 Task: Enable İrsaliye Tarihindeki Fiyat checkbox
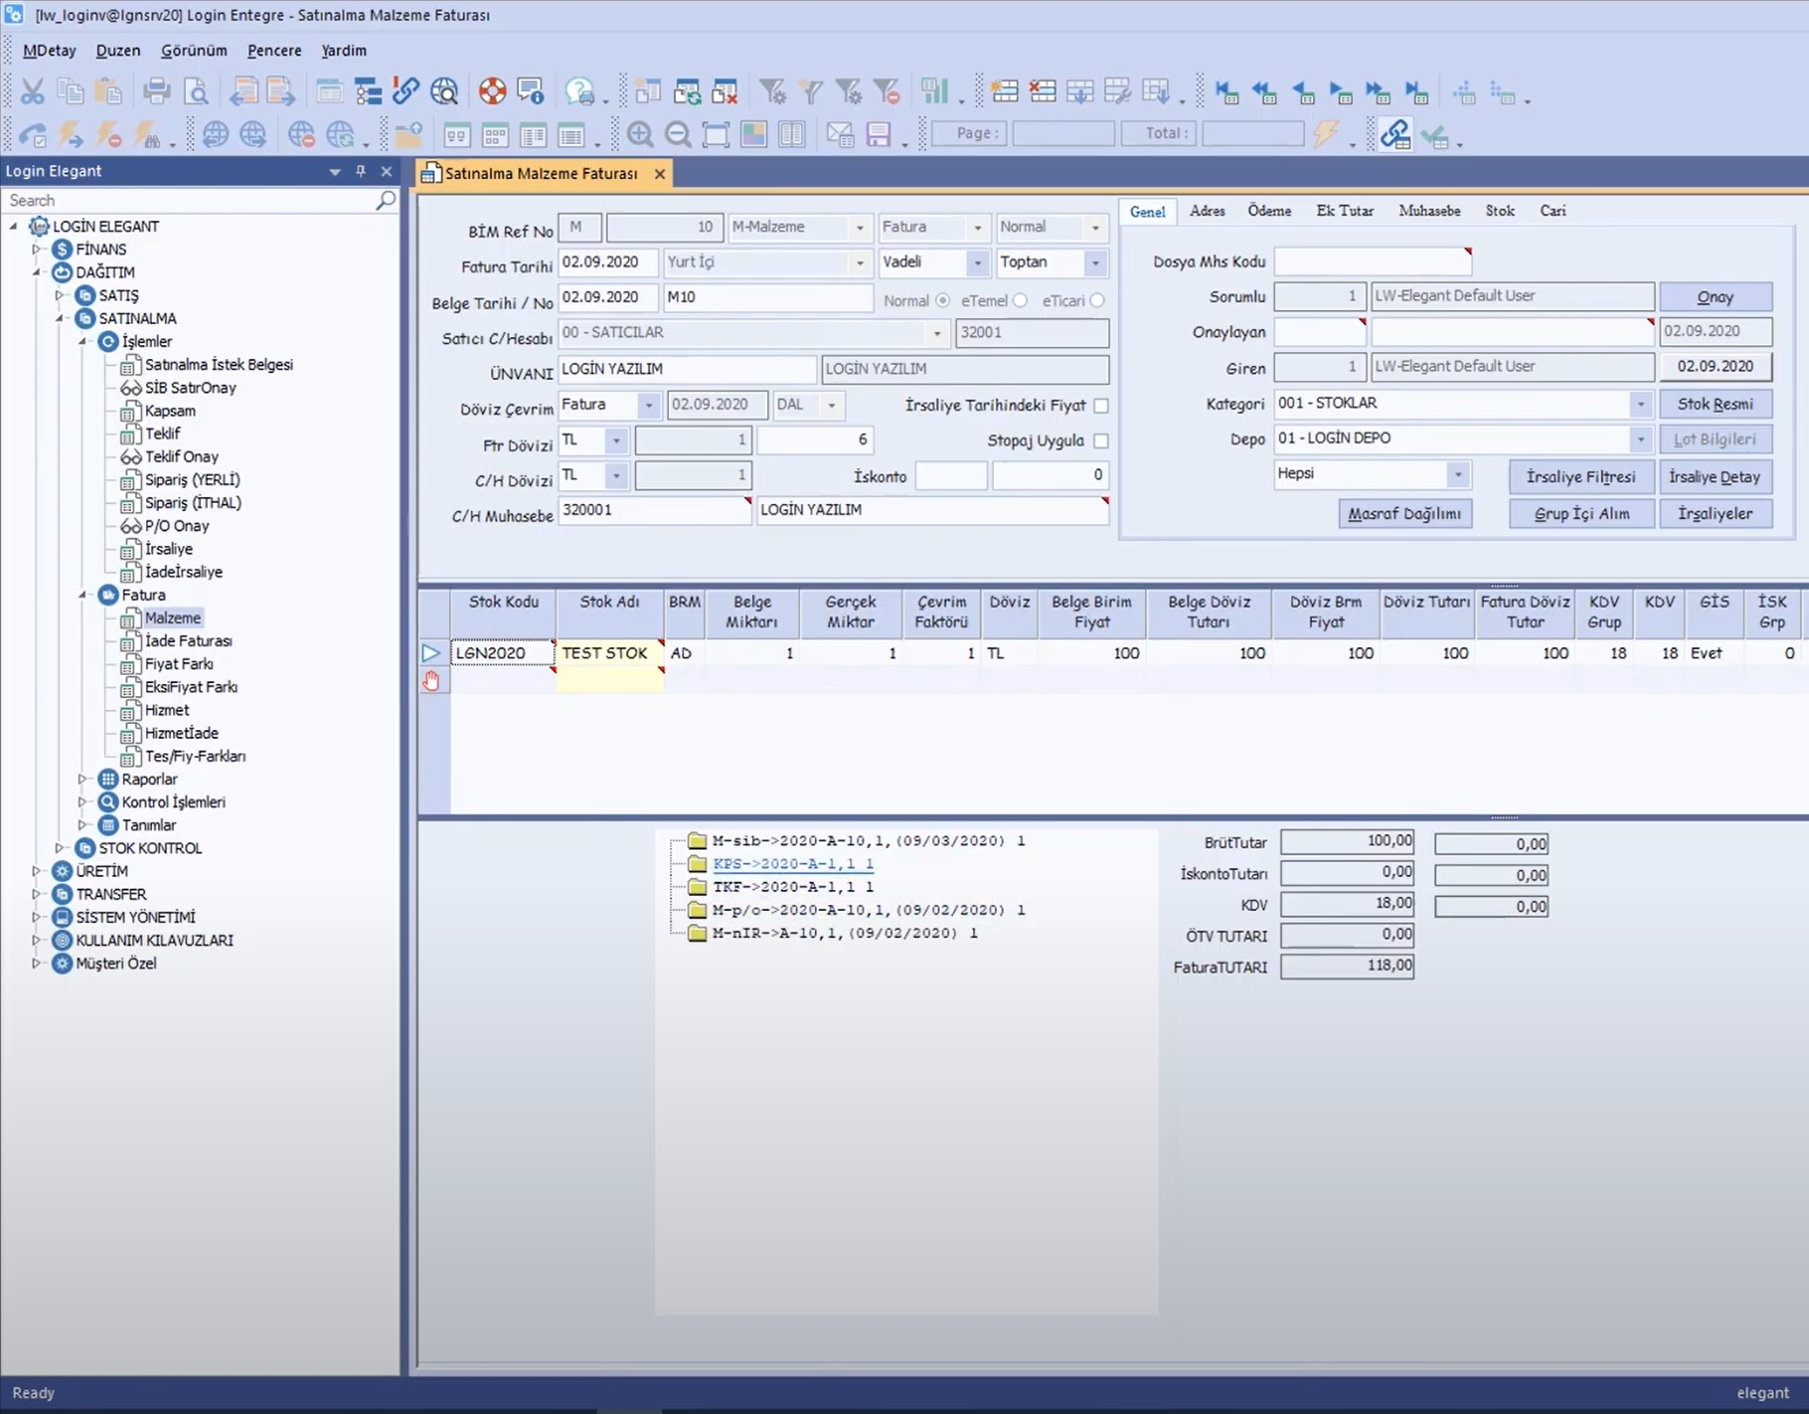pos(1101,406)
